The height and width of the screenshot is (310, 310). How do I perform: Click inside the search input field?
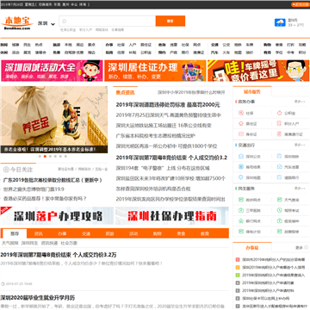[x=108, y=21]
